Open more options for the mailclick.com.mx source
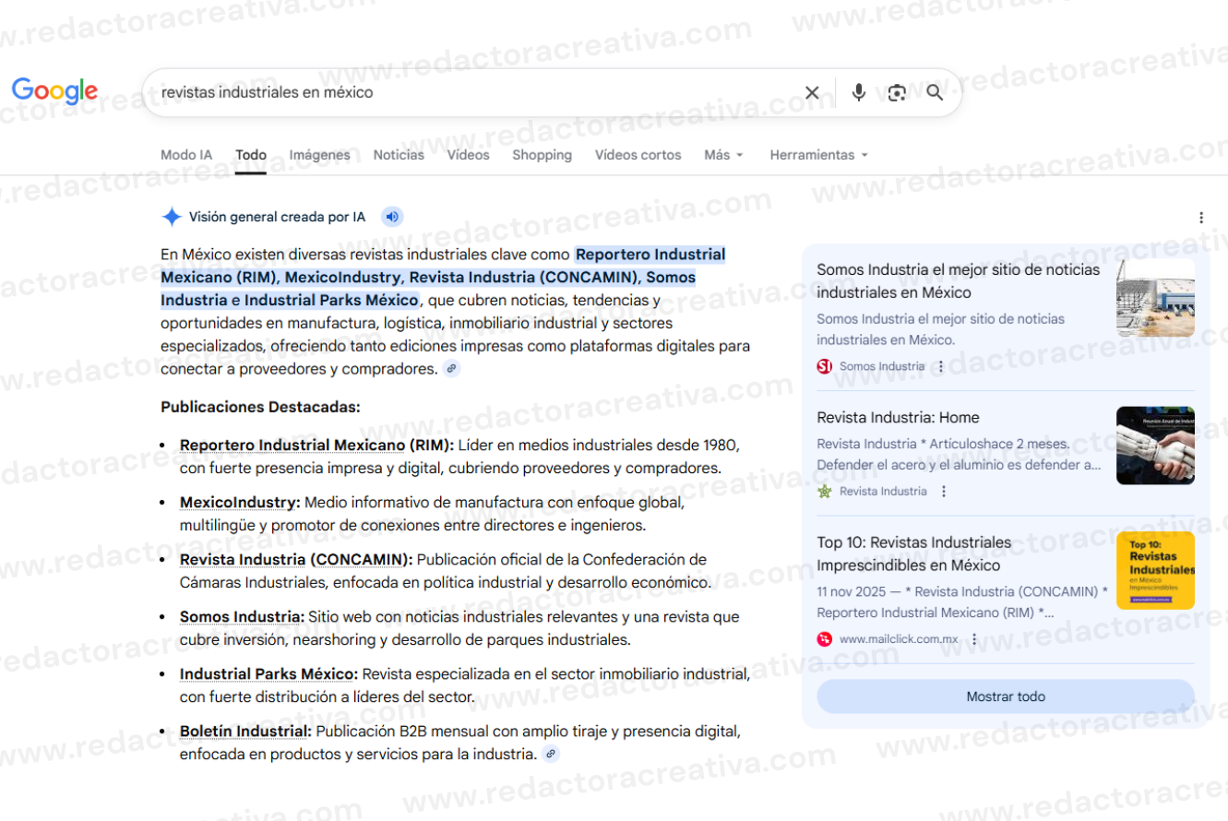 pos(974,639)
